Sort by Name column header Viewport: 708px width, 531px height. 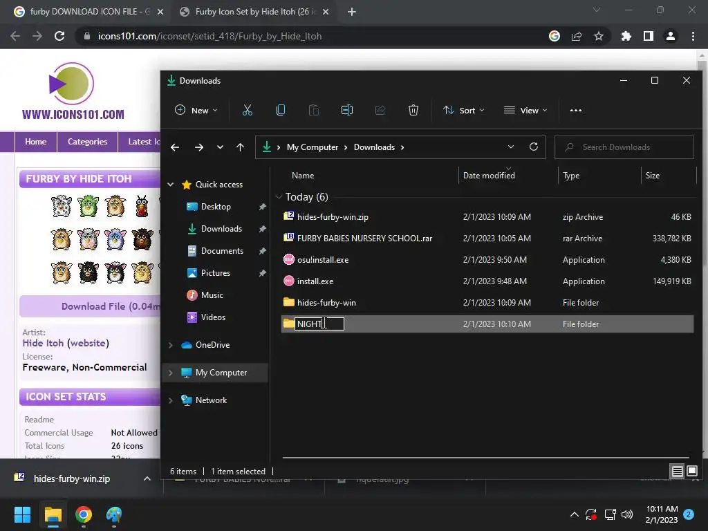(x=303, y=175)
